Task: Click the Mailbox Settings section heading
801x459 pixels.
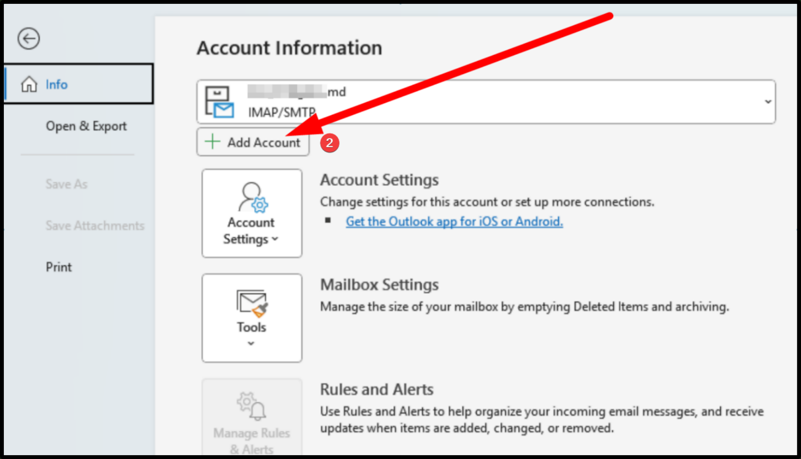Action: (380, 285)
